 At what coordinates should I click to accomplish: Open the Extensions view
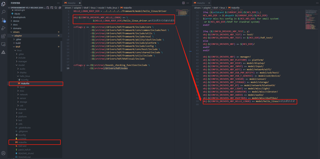tap(3, 36)
